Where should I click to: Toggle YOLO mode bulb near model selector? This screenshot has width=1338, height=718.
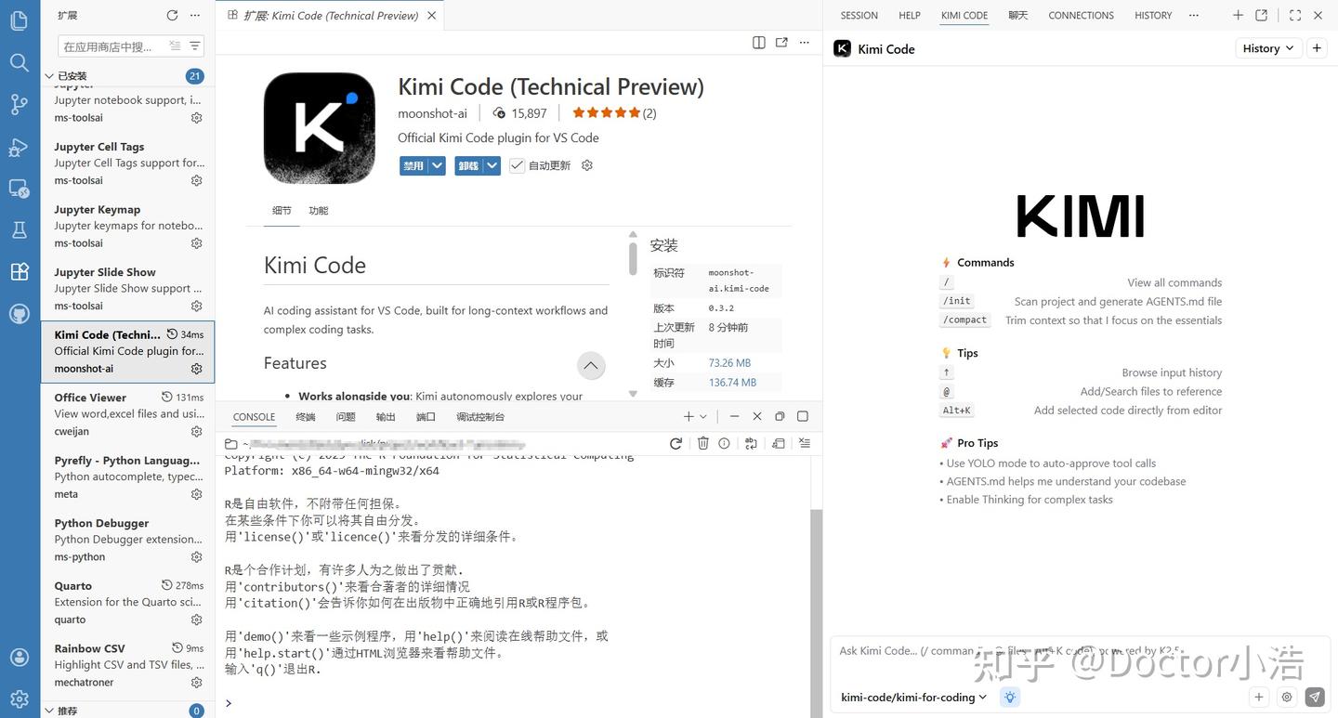coord(1009,697)
